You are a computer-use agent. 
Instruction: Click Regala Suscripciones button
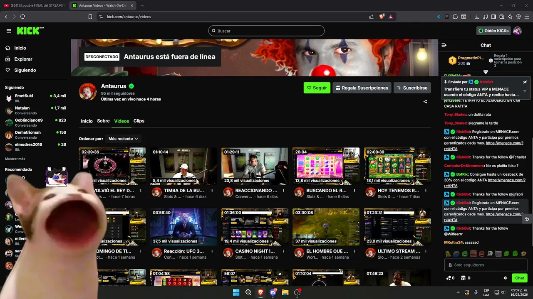point(362,88)
